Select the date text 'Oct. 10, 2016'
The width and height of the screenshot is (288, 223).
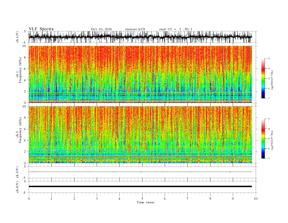101,29
